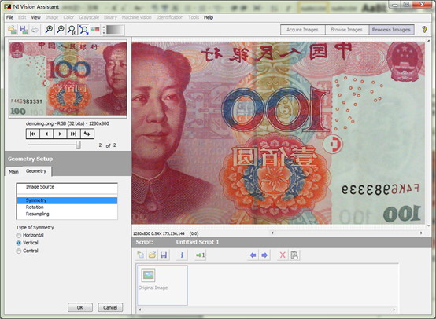
Task: Select Rotation in the geometry list
Action: pos(67,207)
